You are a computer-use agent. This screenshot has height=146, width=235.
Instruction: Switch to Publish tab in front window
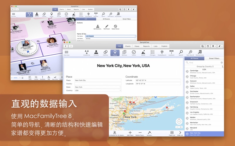click(164, 46)
